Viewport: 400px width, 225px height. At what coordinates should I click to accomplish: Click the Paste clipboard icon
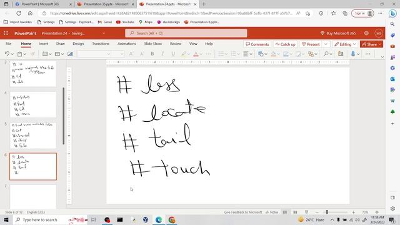19,54
